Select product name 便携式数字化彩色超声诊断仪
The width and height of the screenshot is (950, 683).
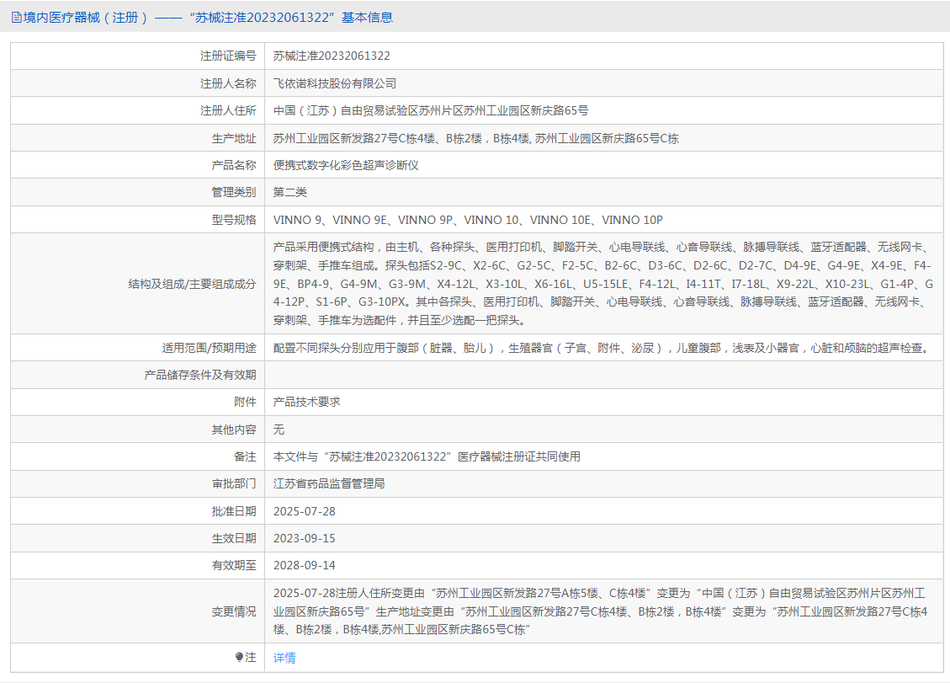point(346,165)
